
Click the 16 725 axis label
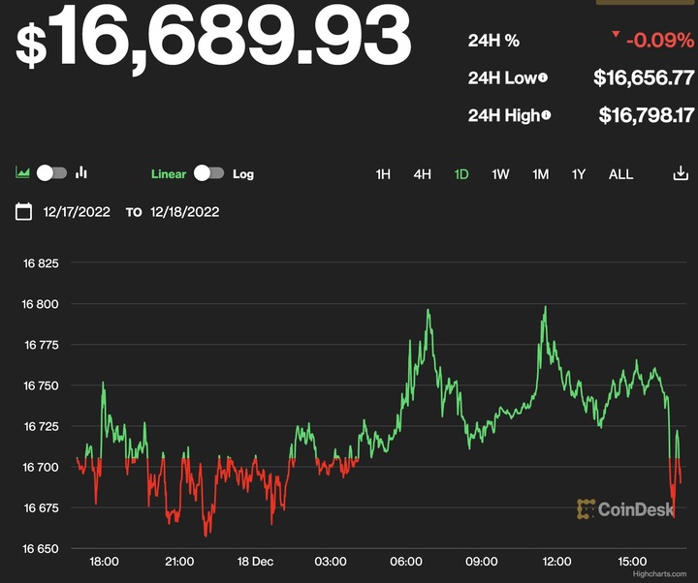click(x=41, y=426)
